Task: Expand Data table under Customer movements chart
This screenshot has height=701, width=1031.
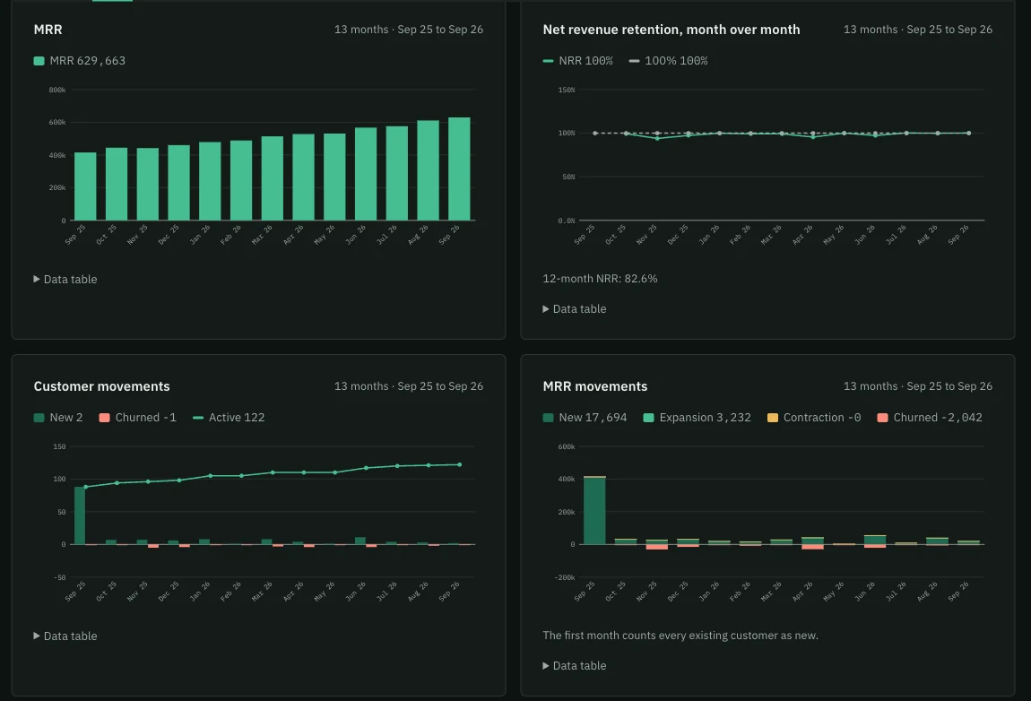Action: point(65,636)
